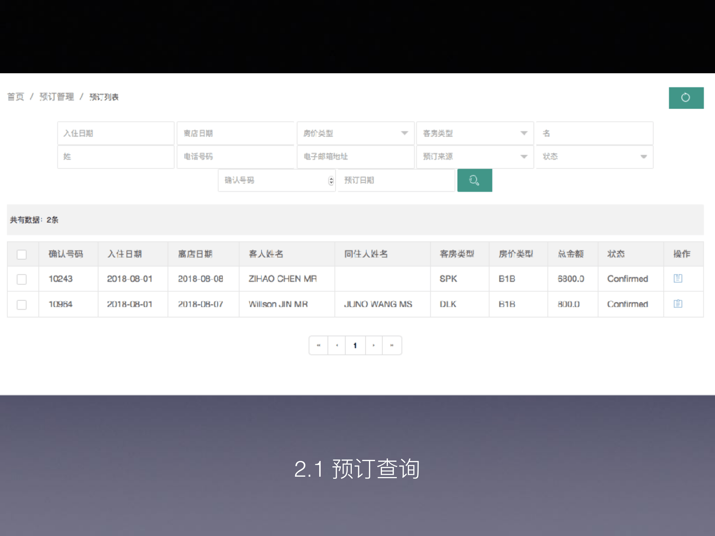Click the 入住日期 input field
The height and width of the screenshot is (536, 715).
[x=115, y=133]
